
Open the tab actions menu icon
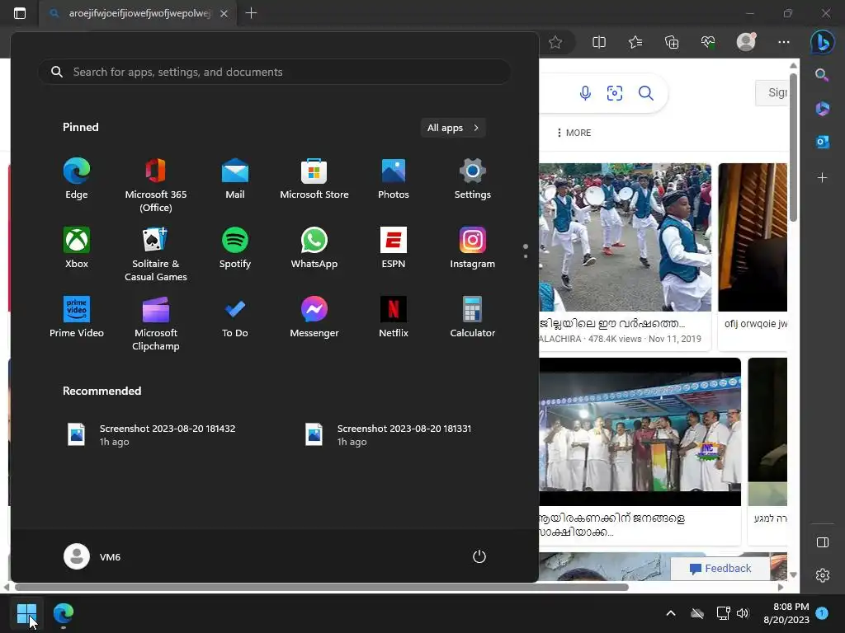pos(20,13)
